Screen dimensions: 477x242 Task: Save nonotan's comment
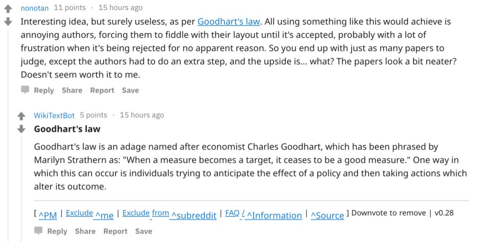[130, 91]
